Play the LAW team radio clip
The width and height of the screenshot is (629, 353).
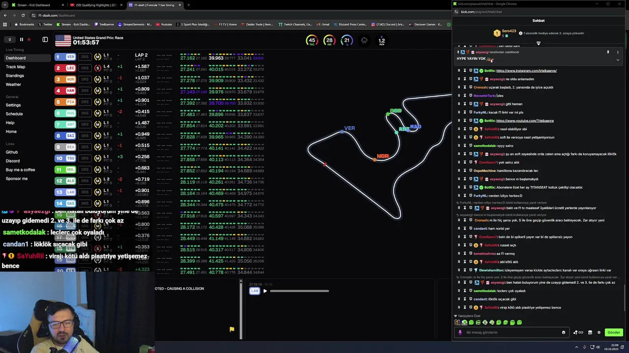(x=265, y=291)
